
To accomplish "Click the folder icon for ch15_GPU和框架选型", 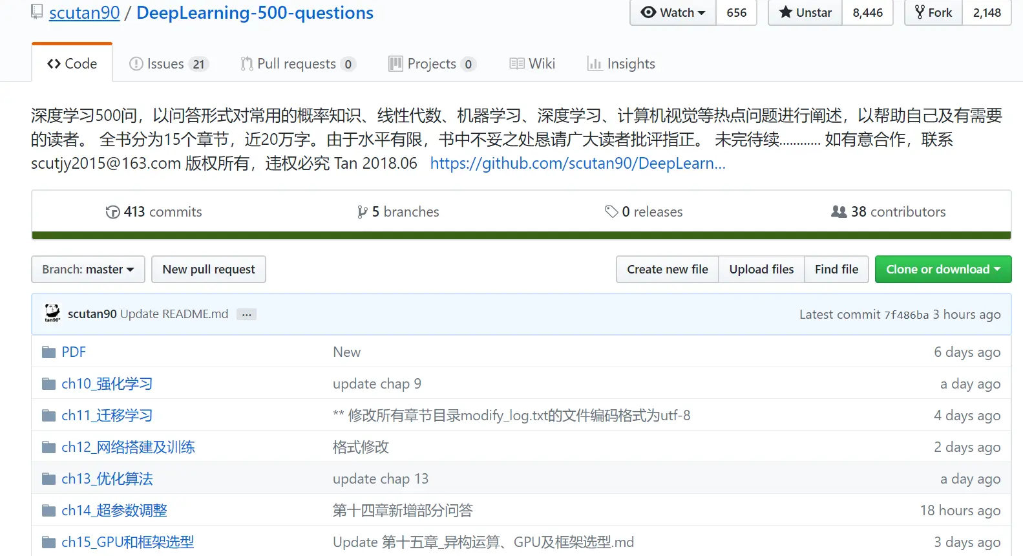I will (x=48, y=542).
